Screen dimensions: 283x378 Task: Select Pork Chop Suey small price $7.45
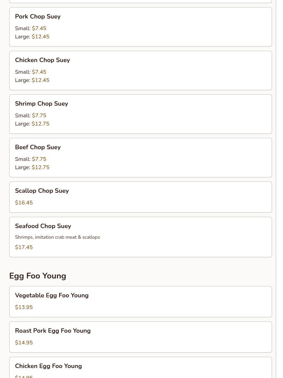point(39,28)
